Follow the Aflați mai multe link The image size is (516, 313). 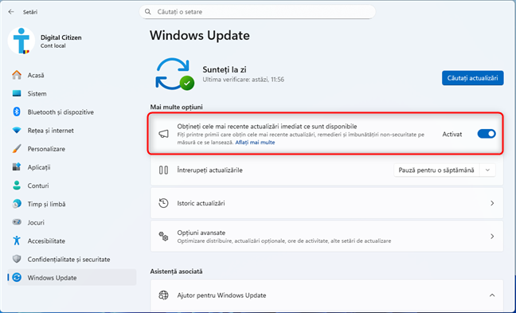click(255, 143)
